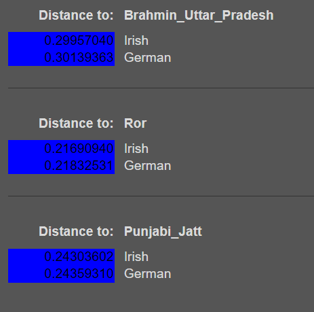The height and width of the screenshot is (312, 314).
Task: Click the divider line above the Punjabi_Jatt section
Action: 161,196
